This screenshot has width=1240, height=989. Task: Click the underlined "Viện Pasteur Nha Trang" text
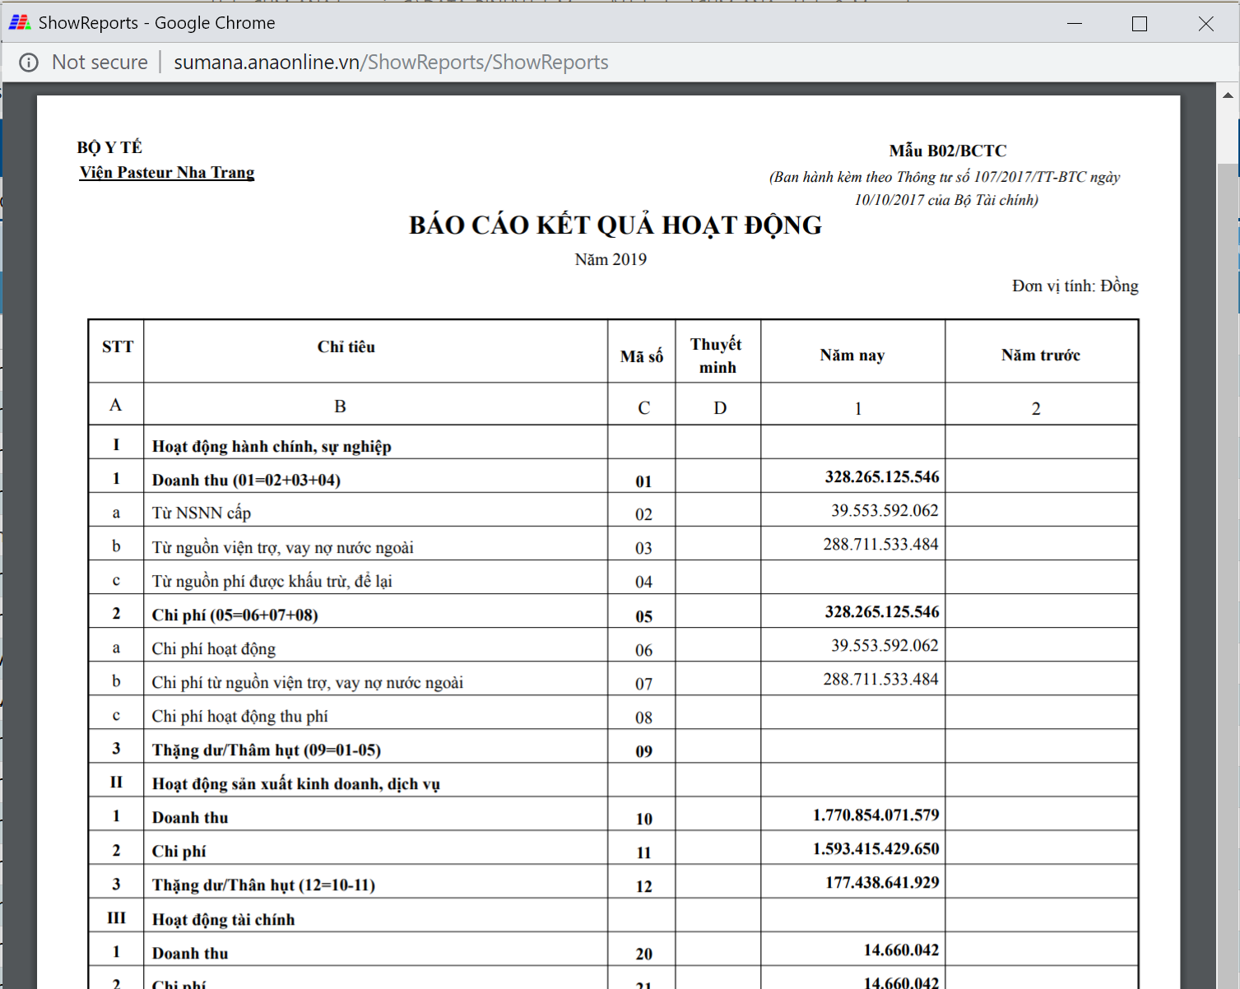(x=167, y=173)
